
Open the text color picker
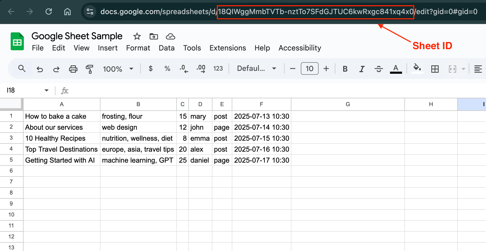point(396,69)
